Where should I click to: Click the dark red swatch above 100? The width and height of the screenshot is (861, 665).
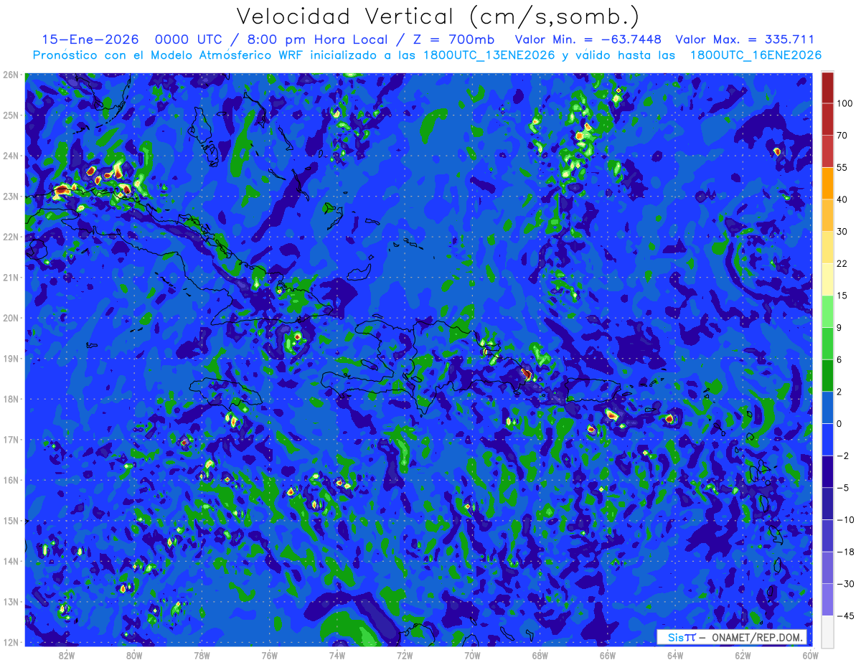827,88
